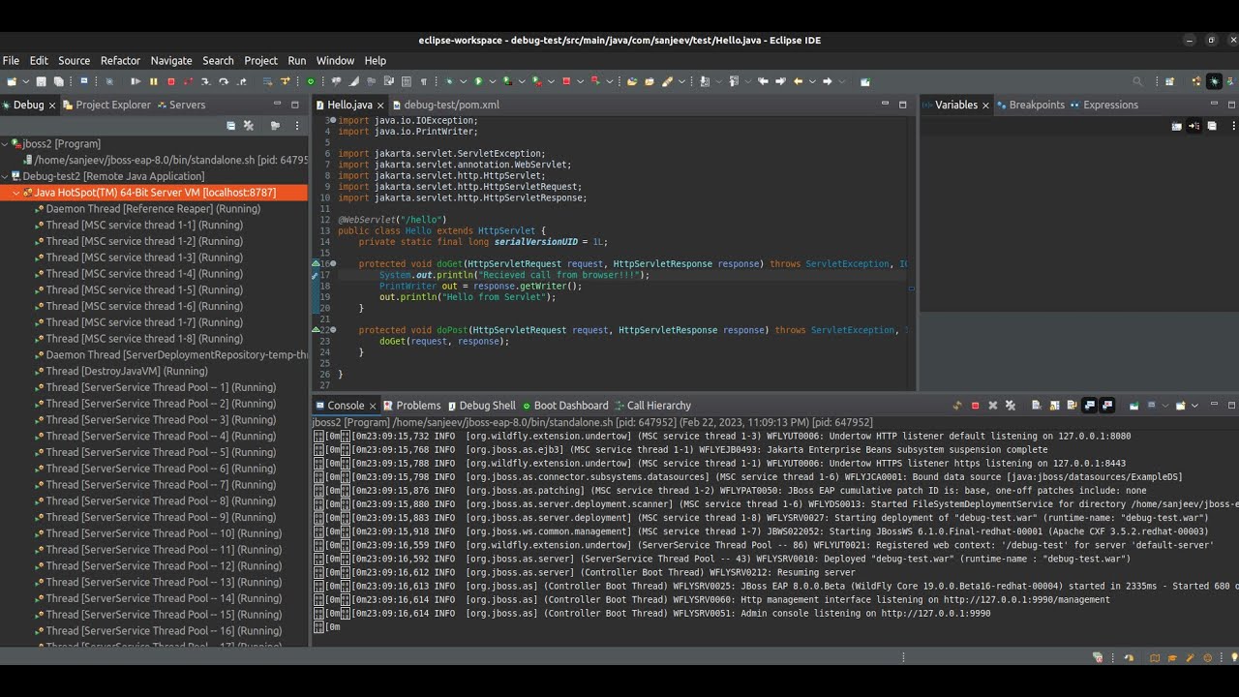The width and height of the screenshot is (1239, 697).
Task: Close the Console view tab
Action: coord(373,406)
